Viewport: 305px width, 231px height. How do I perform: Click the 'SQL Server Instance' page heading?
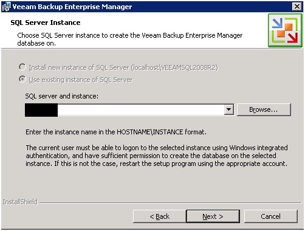click(46, 22)
